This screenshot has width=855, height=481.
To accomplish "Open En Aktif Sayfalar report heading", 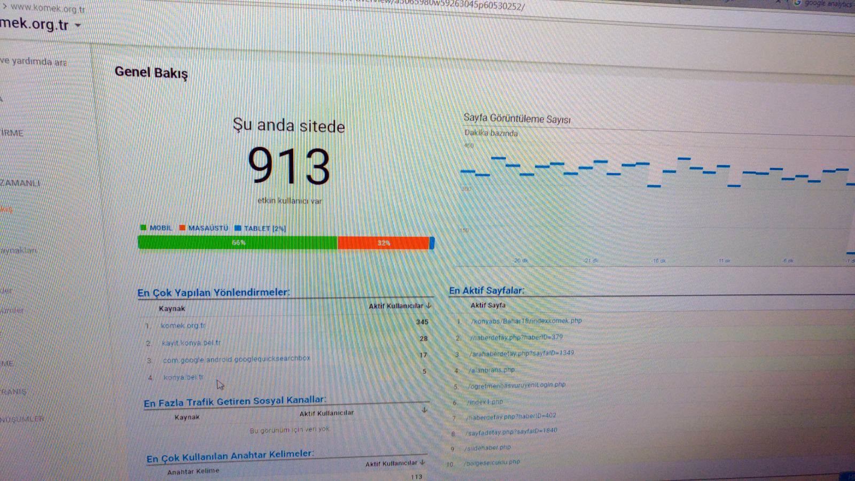I will coord(486,291).
